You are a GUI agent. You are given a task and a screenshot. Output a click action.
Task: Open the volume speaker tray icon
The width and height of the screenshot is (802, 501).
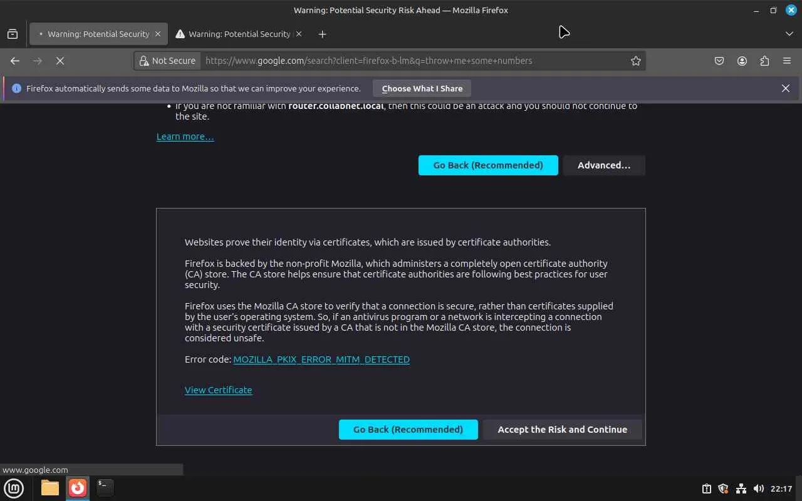pyautogui.click(x=759, y=488)
